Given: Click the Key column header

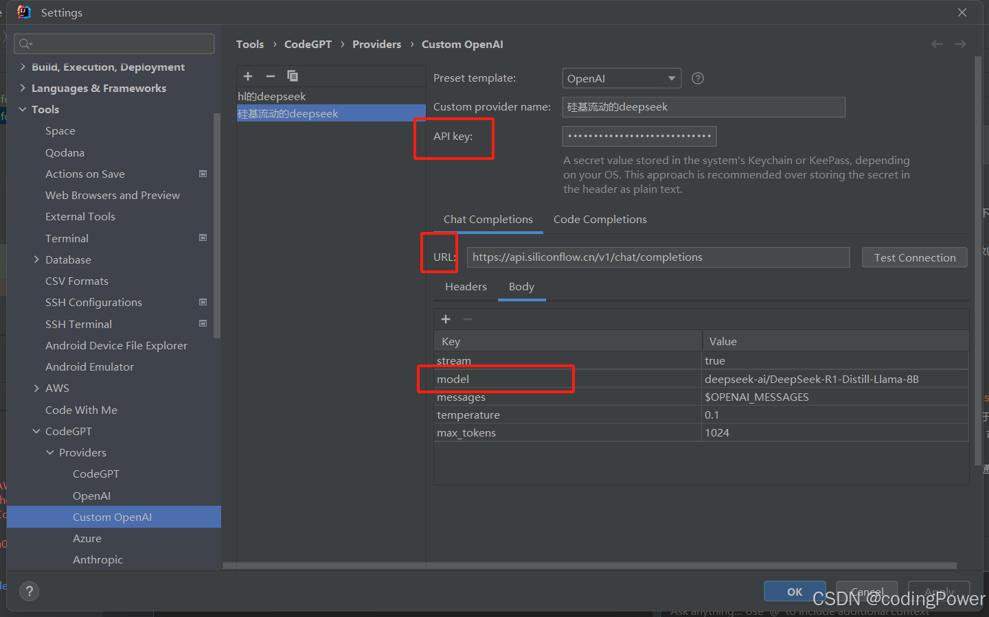Looking at the screenshot, I should (x=567, y=341).
